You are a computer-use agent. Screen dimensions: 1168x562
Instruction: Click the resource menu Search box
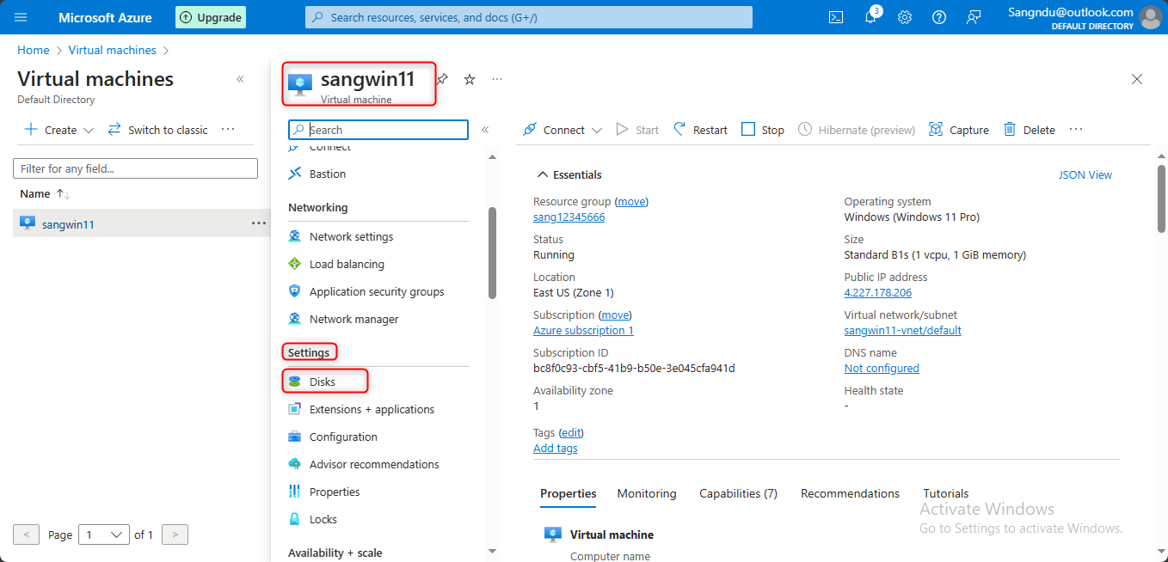click(x=378, y=130)
